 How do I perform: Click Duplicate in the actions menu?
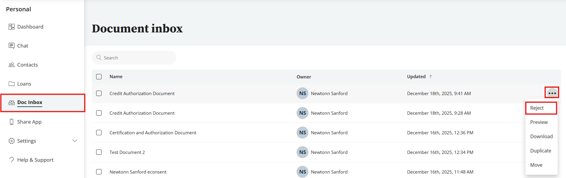540,151
